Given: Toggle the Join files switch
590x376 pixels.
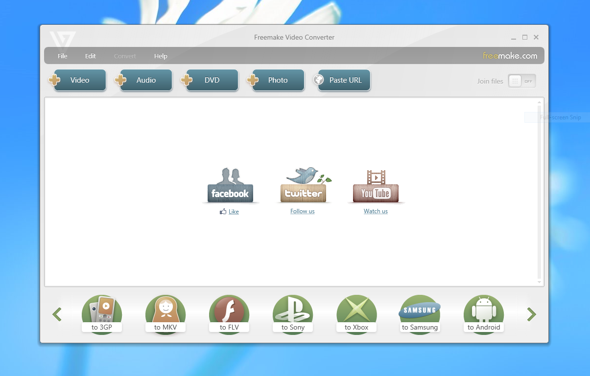Looking at the screenshot, I should click(521, 81).
